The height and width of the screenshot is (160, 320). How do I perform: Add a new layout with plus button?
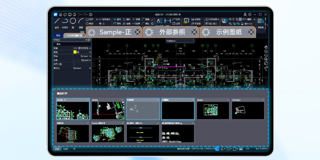tap(74, 149)
